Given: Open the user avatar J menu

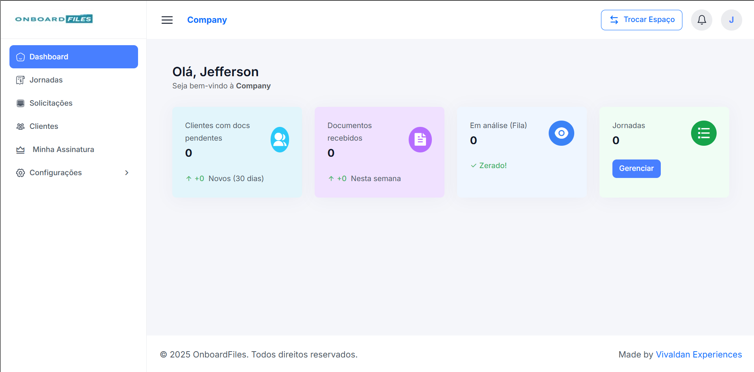Looking at the screenshot, I should click(731, 20).
